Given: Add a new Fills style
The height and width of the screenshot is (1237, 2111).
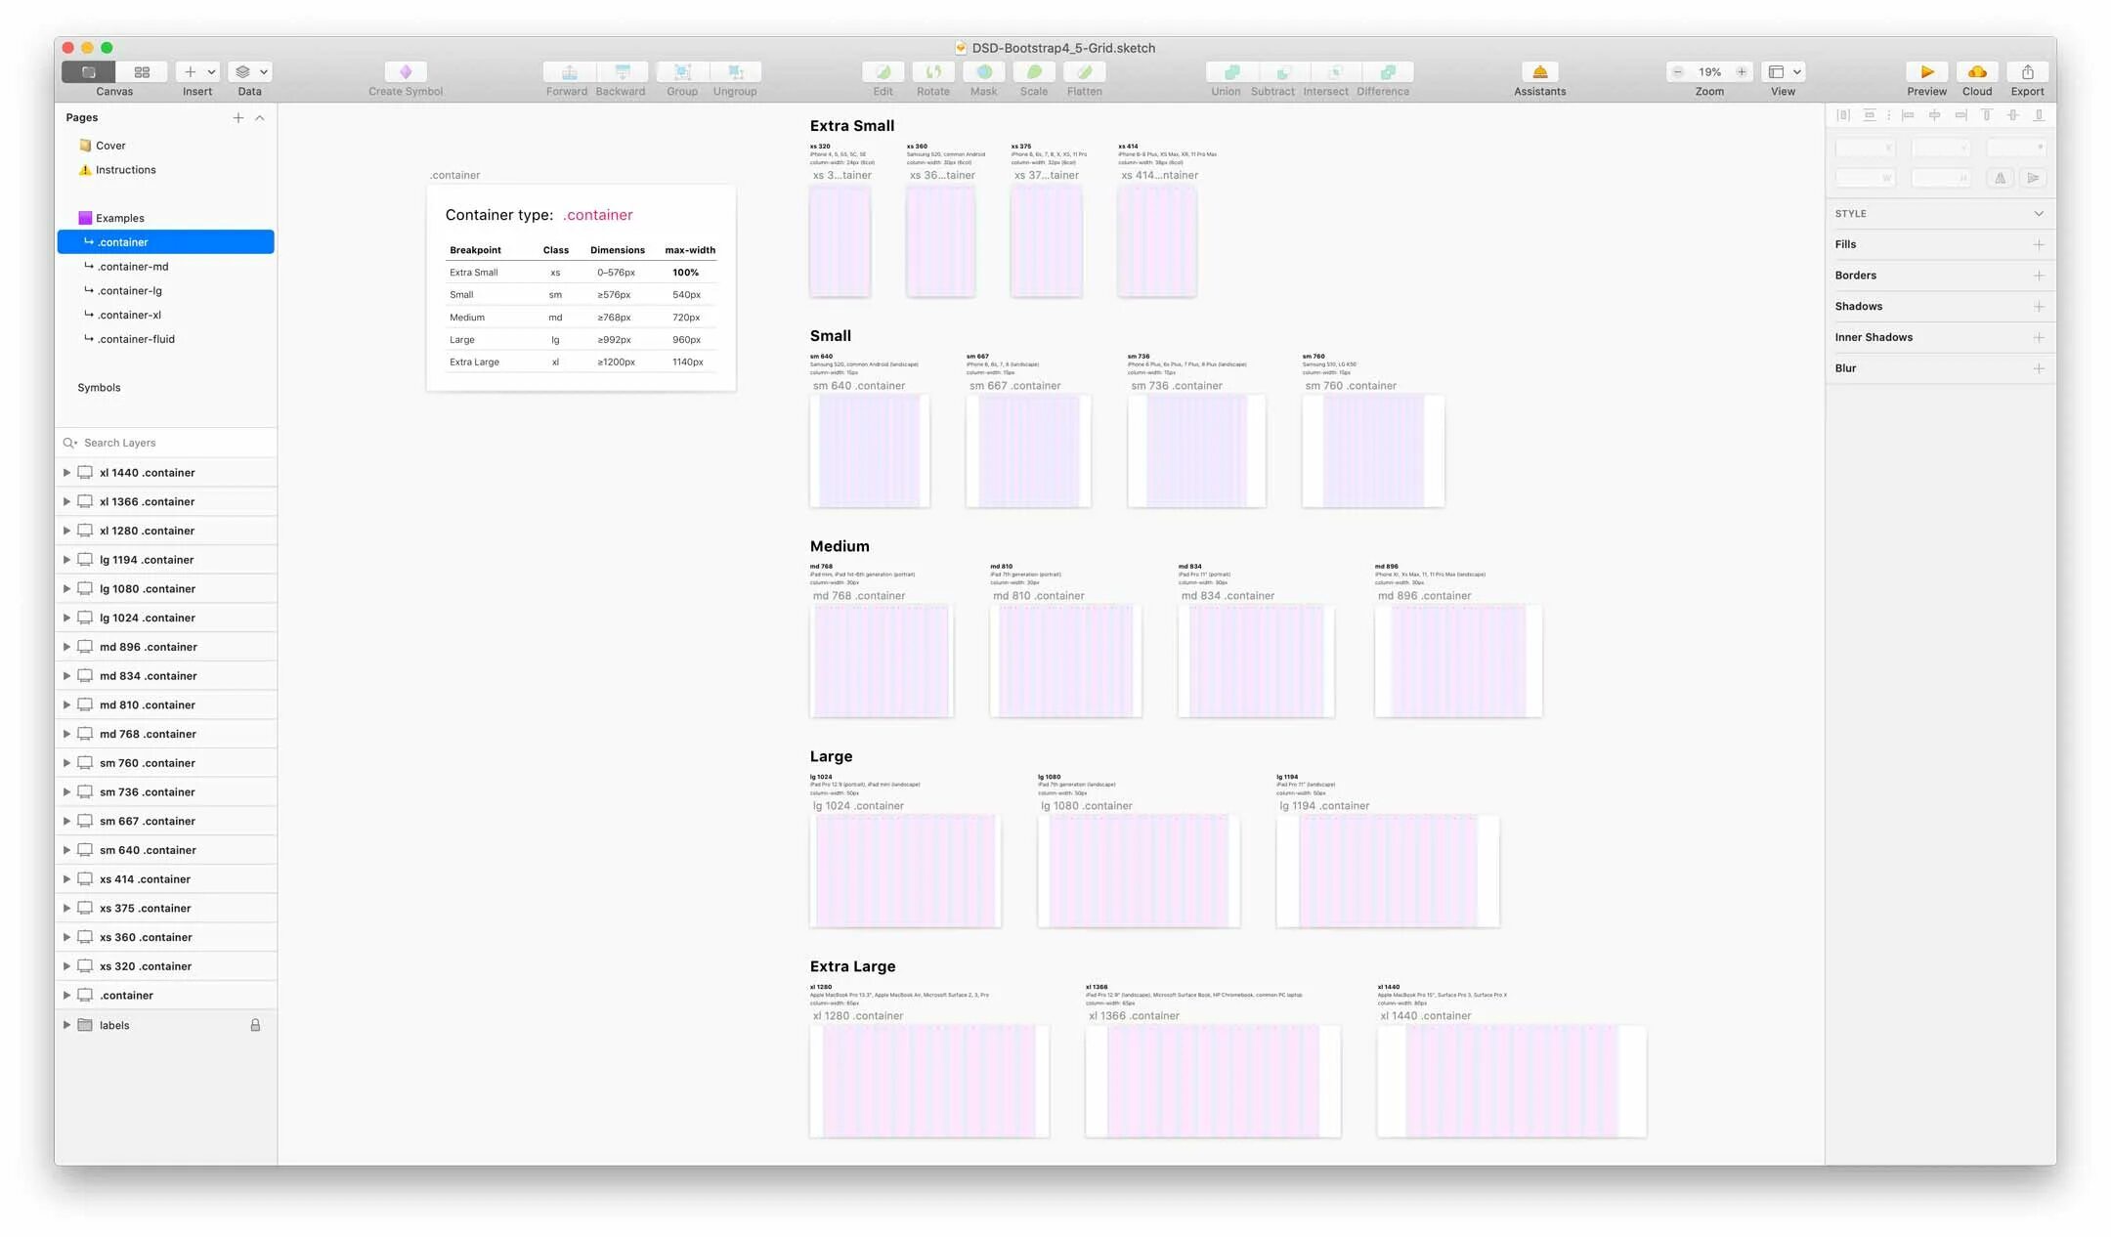Looking at the screenshot, I should click(x=2039, y=244).
